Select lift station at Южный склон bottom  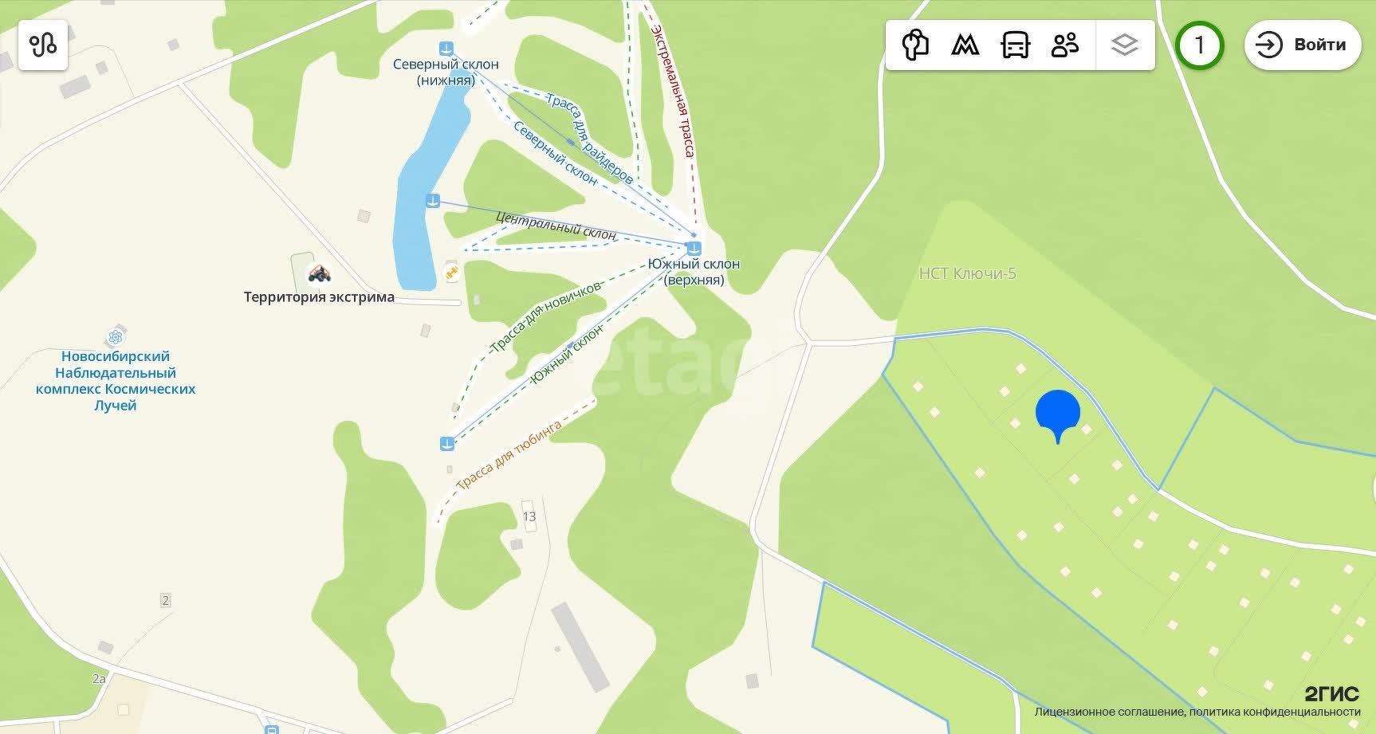[447, 443]
